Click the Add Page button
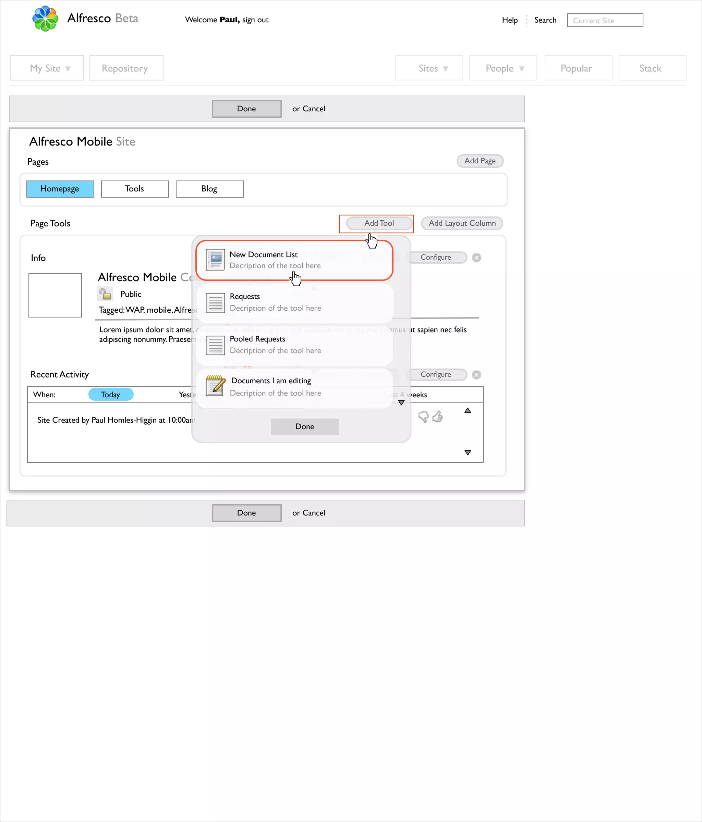The width and height of the screenshot is (702, 822). click(x=480, y=161)
